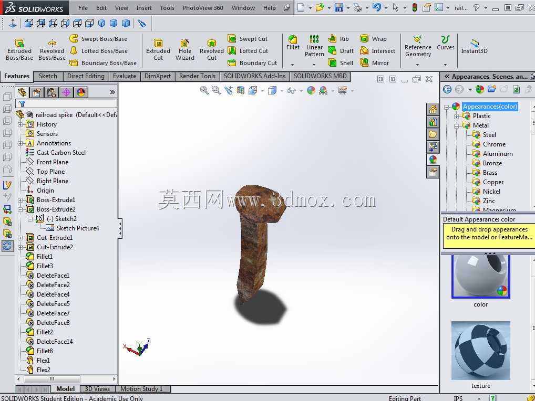
Task: Click the Intersect tool
Action: coord(378,51)
